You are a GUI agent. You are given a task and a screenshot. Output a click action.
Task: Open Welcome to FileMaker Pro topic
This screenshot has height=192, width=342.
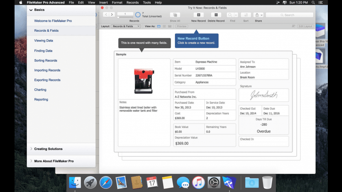point(53,21)
